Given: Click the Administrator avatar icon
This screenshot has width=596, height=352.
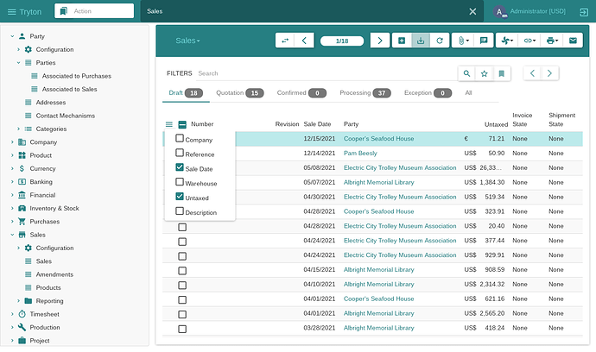Looking at the screenshot, I should click(x=500, y=12).
